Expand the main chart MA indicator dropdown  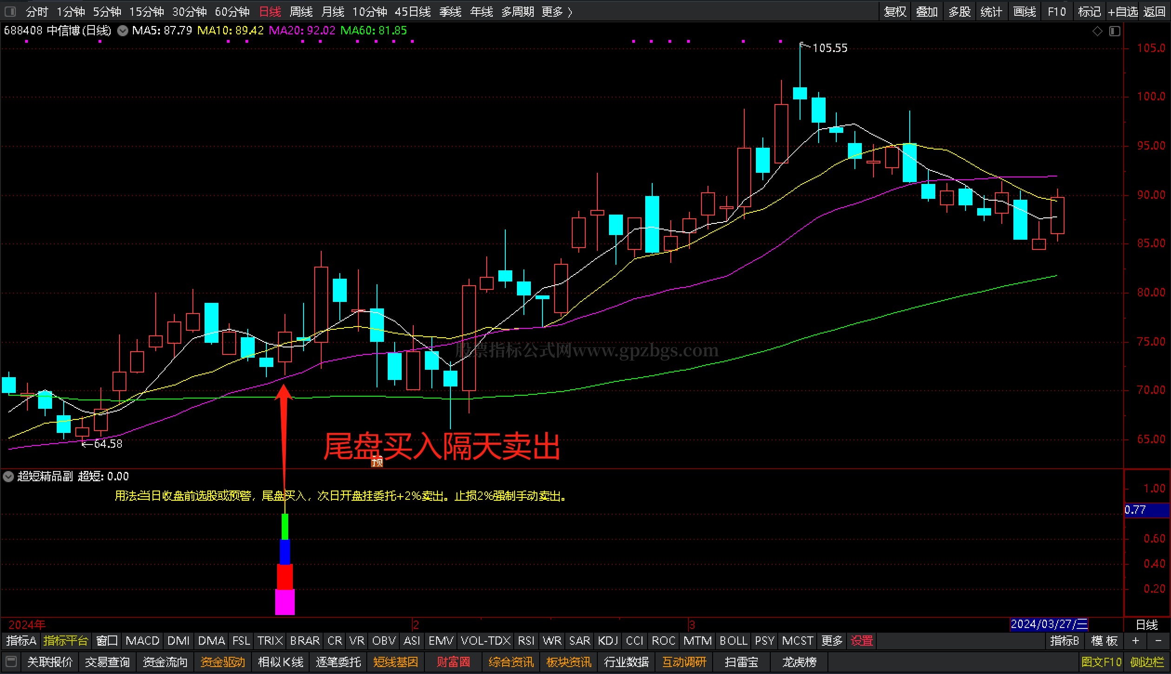click(x=123, y=31)
